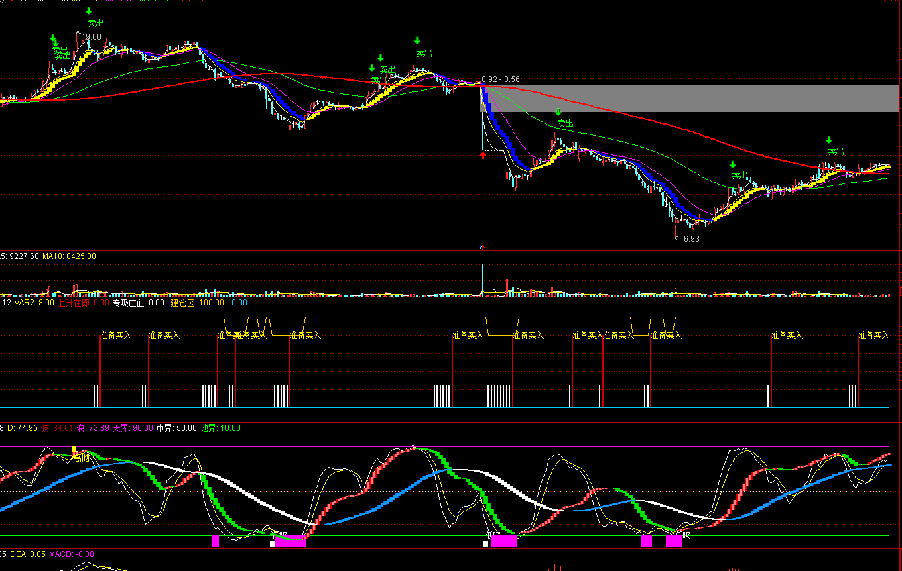This screenshot has height=571, width=902.
Task: Click the topmost 卖出 label near 9.60
Action: coord(96,23)
